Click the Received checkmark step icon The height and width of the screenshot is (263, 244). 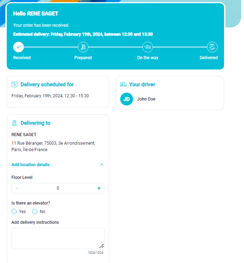tap(19, 47)
